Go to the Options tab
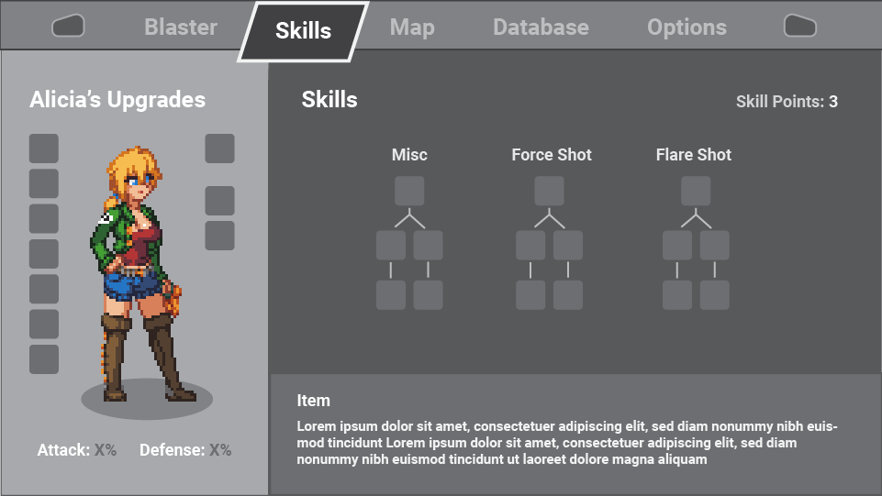This screenshot has width=882, height=496. coord(687,27)
